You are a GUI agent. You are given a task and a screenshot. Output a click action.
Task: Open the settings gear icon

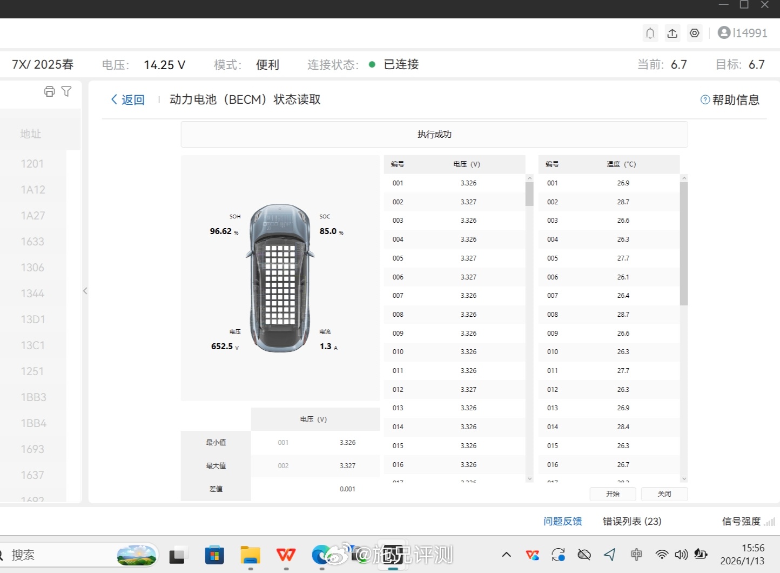[x=694, y=33]
